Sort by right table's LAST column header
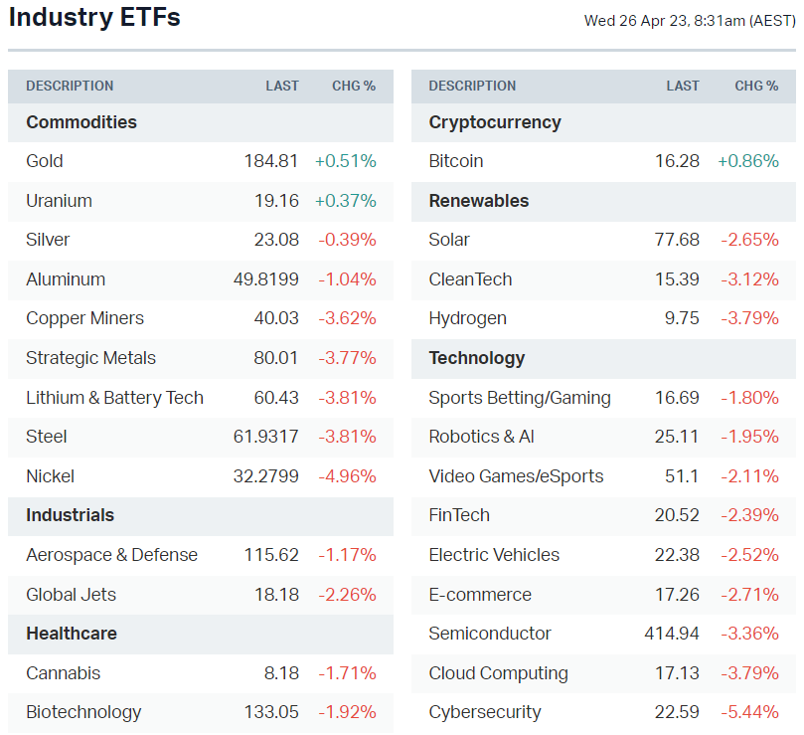This screenshot has height=735, width=804. (x=682, y=86)
